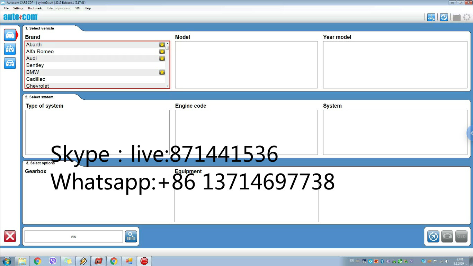Open the legislated OBD icon at the top right
Viewport: 473px width, 266px height.
pos(431,17)
